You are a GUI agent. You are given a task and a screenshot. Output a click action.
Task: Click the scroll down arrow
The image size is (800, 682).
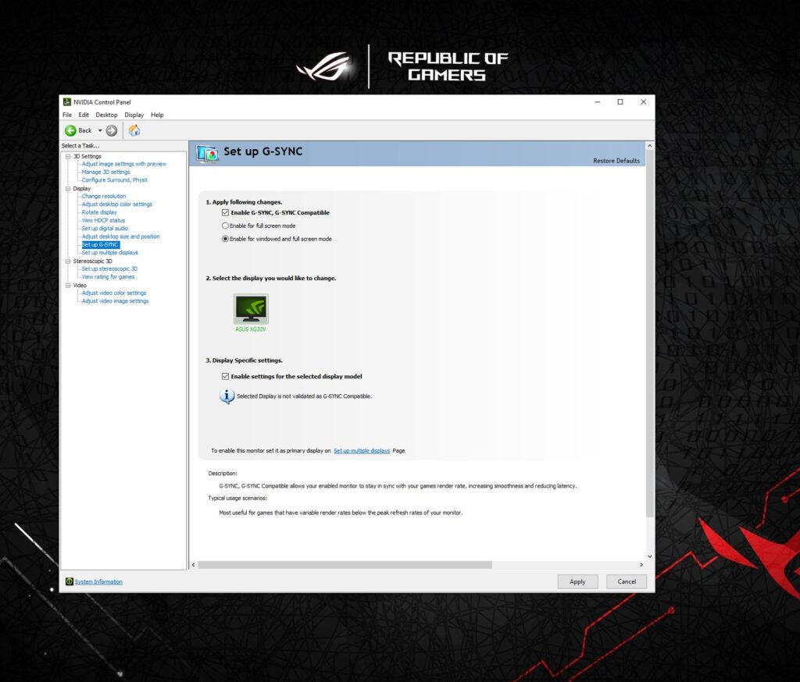(x=649, y=556)
